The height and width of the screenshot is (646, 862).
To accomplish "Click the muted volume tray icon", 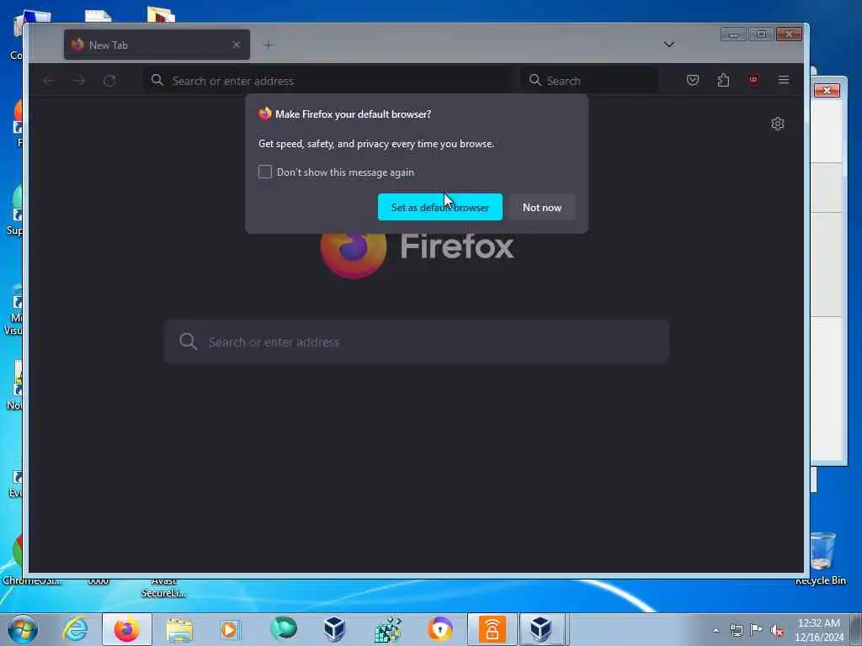I will pos(777,631).
